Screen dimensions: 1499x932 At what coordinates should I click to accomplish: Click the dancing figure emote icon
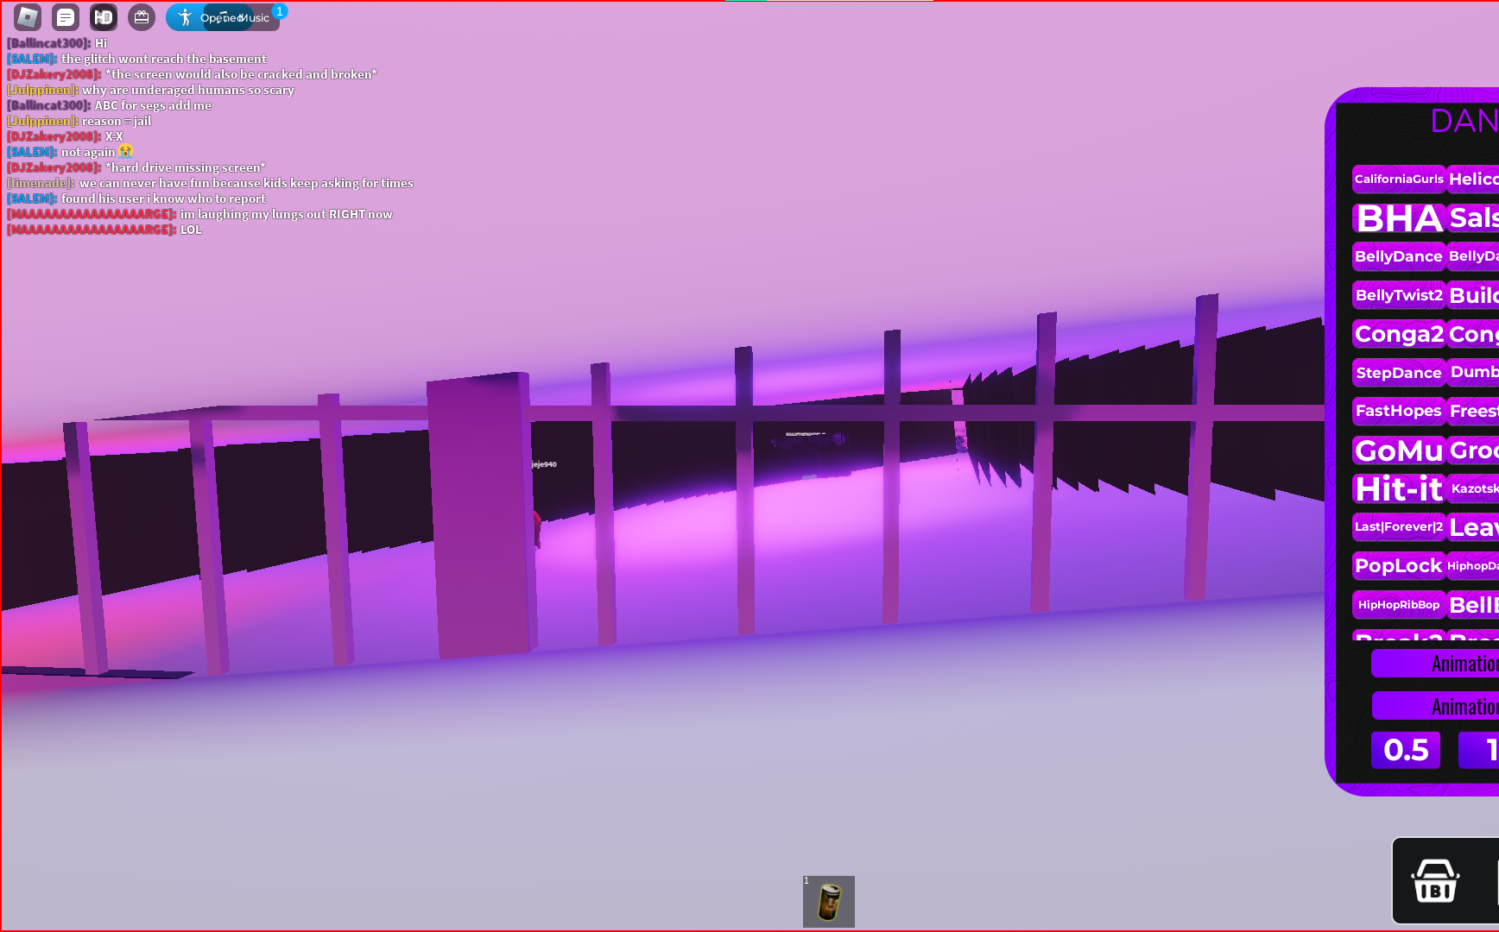pos(185,17)
